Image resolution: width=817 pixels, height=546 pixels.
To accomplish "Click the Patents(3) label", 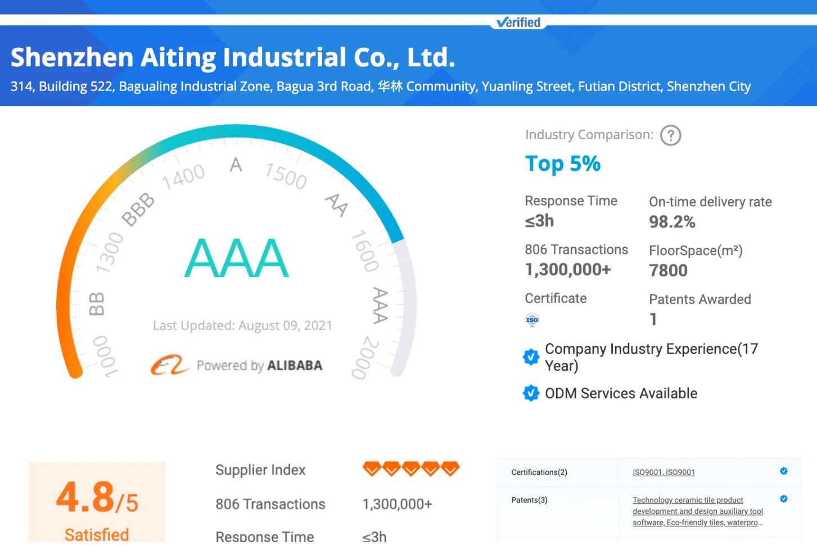I will tap(529, 500).
